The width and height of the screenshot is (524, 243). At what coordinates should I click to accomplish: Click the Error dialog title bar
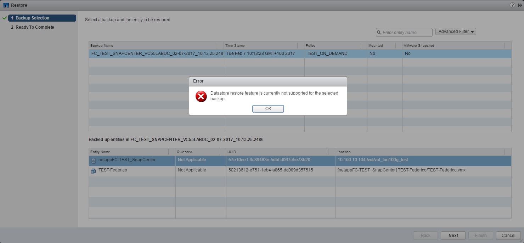click(x=268, y=81)
